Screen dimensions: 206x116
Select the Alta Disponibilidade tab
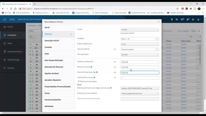[x=58, y=60]
